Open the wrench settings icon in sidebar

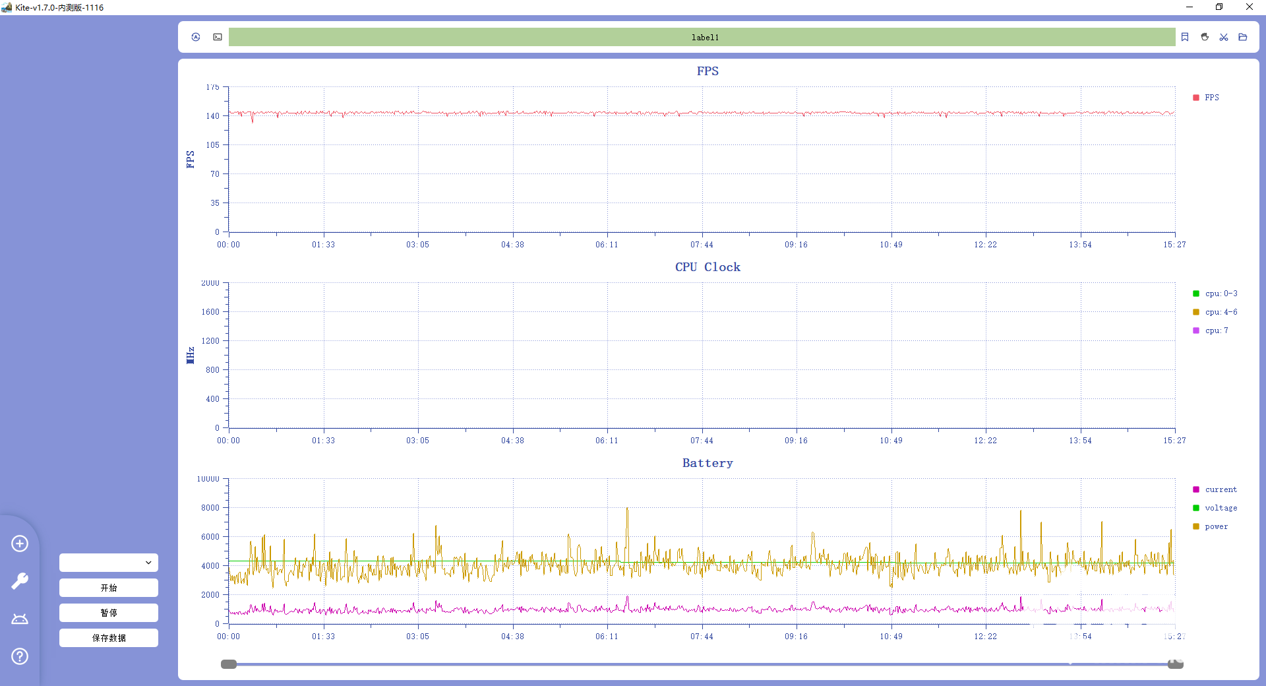point(20,581)
